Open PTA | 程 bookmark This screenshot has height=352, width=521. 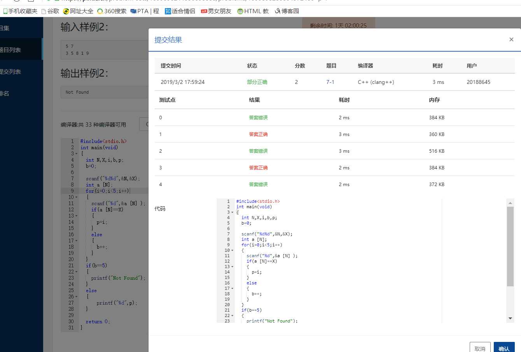click(x=145, y=11)
